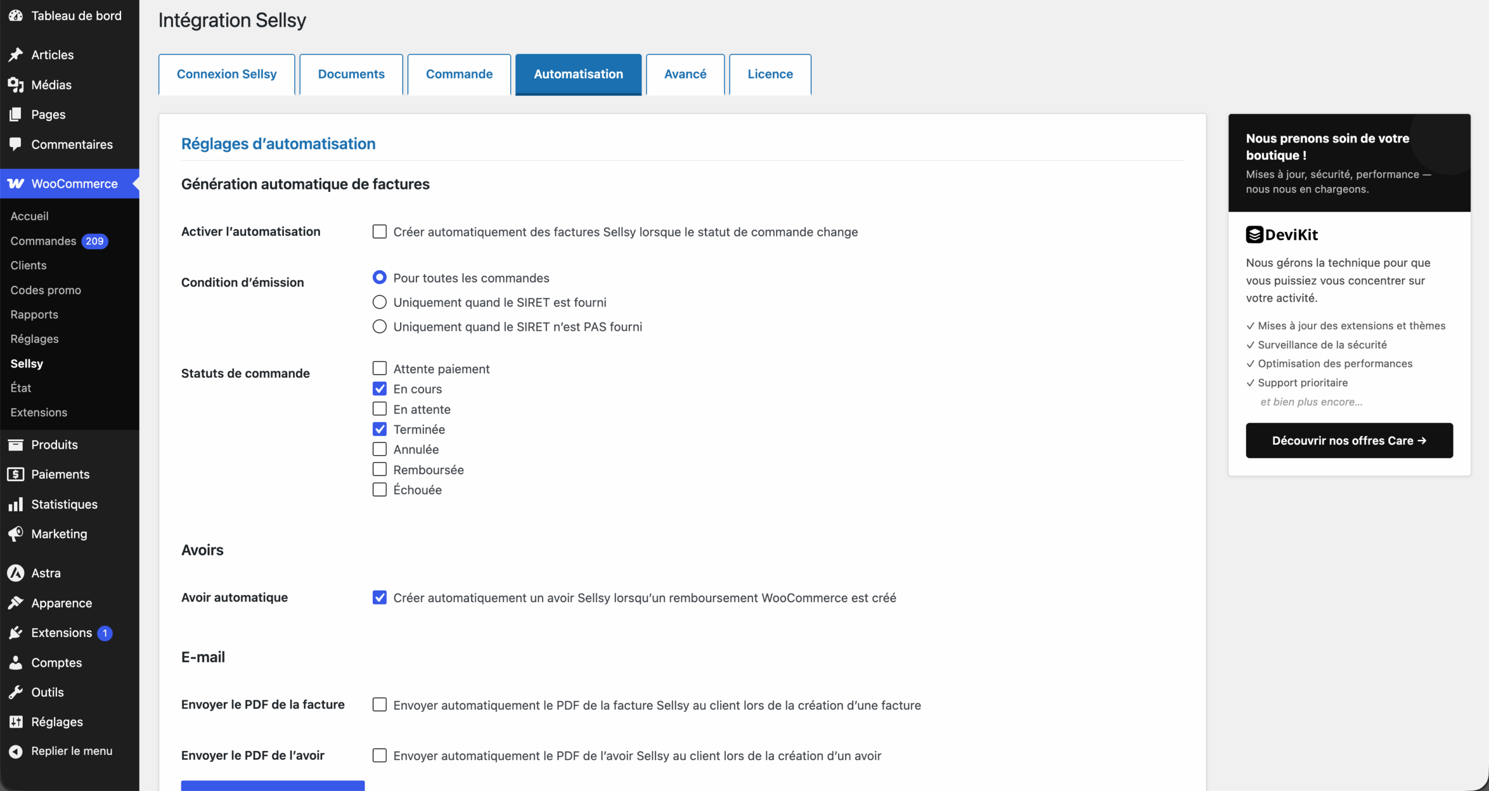
Task: Switch to the Documents tab
Action: coord(351,74)
